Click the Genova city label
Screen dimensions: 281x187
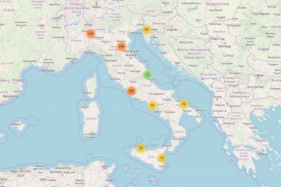[89, 53]
